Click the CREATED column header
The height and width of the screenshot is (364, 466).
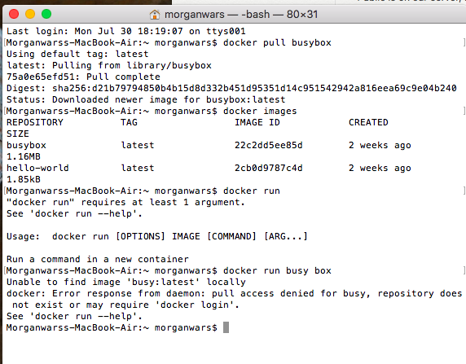click(x=368, y=122)
